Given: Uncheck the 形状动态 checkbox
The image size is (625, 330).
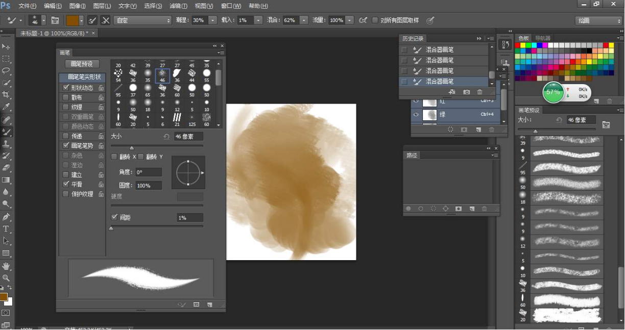Looking at the screenshot, I should click(65, 88).
